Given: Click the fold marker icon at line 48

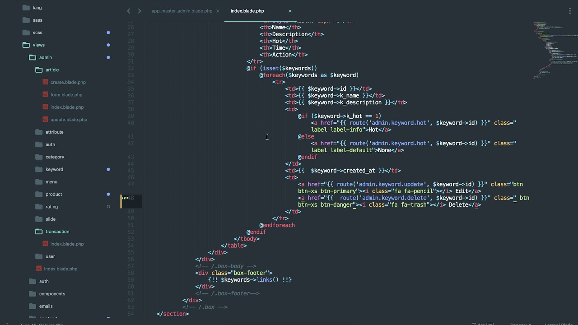Looking at the screenshot, I should (x=125, y=198).
